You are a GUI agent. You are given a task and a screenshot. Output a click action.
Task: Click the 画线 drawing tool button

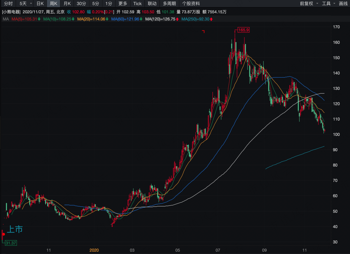click(343, 3)
